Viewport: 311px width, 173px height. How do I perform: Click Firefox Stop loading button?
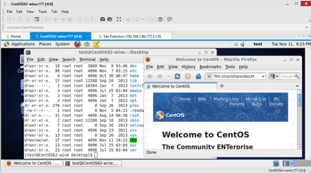pyautogui.click(x=188, y=76)
